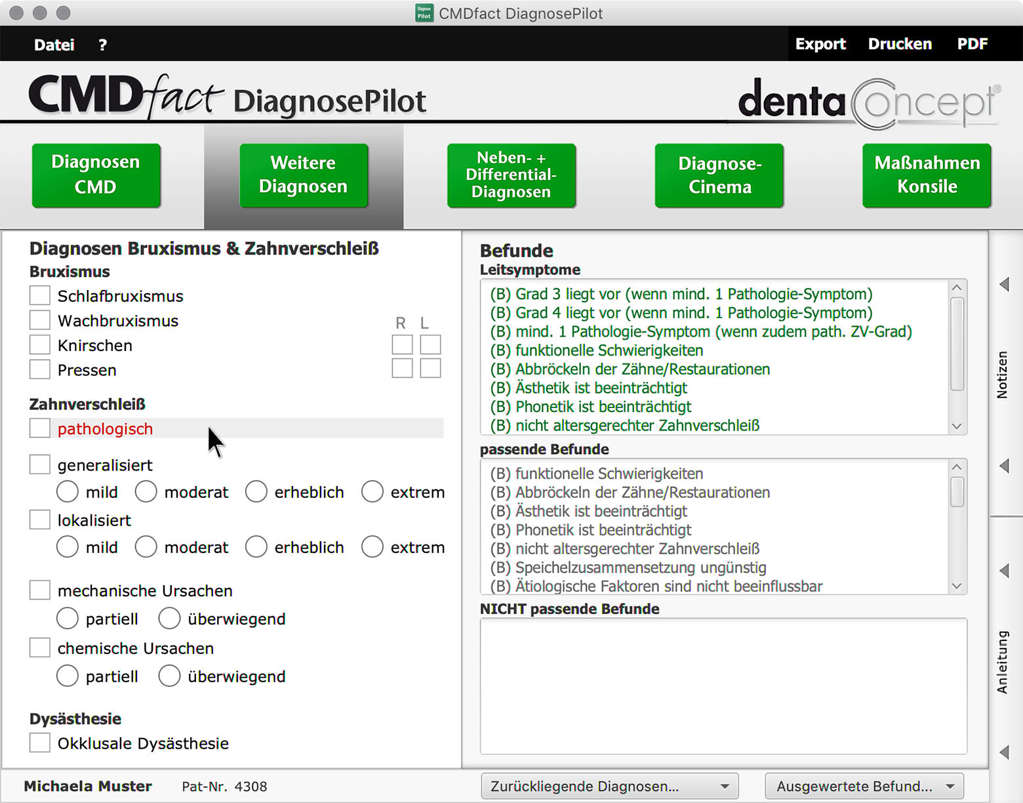Check Okklusale Dysästhesie

pyautogui.click(x=40, y=743)
